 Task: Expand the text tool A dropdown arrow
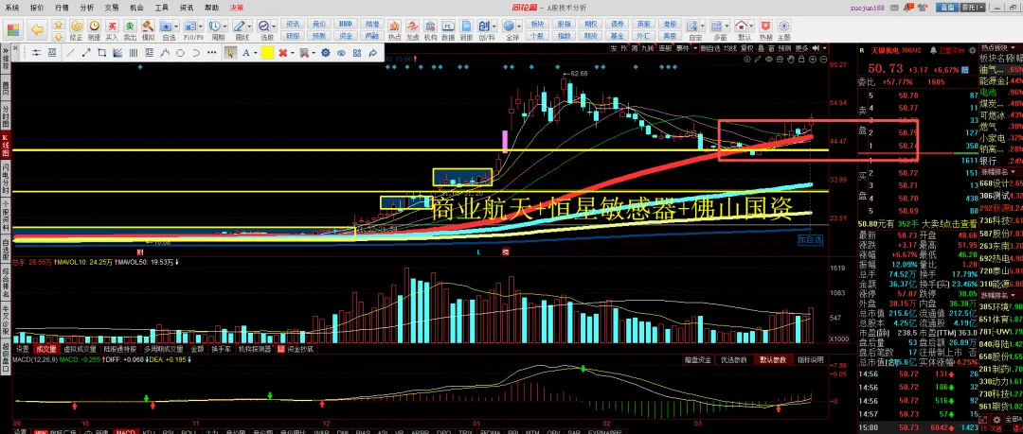pyautogui.click(x=255, y=53)
